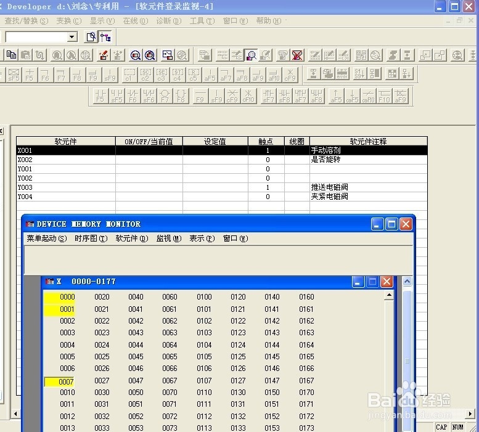This screenshot has height=432, width=479.
Task: Click the main window horizontal scroll right arrow
Action: [470, 414]
